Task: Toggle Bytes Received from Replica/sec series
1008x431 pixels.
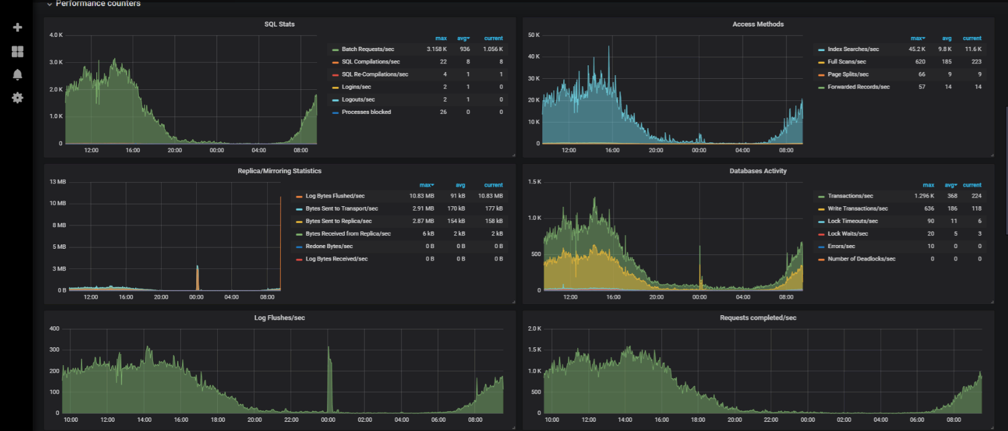Action: (348, 234)
